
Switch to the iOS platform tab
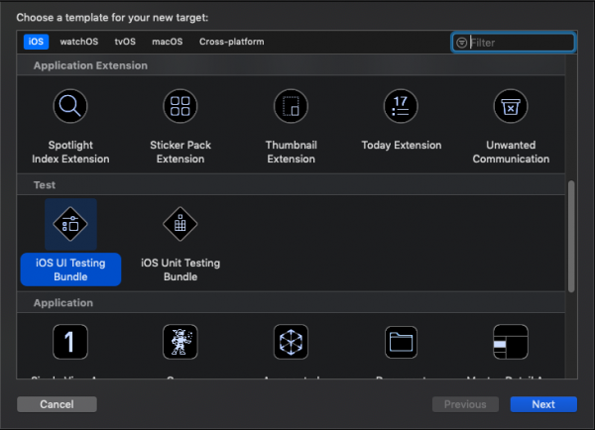[36, 43]
